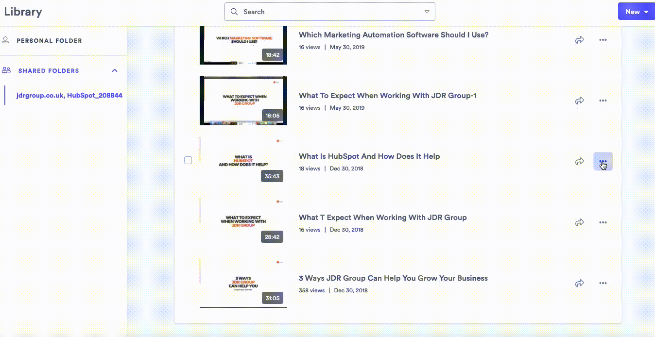Play the 28:42 What To Expect thumbnail
Image resolution: width=655 pixels, height=337 pixels.
243,222
